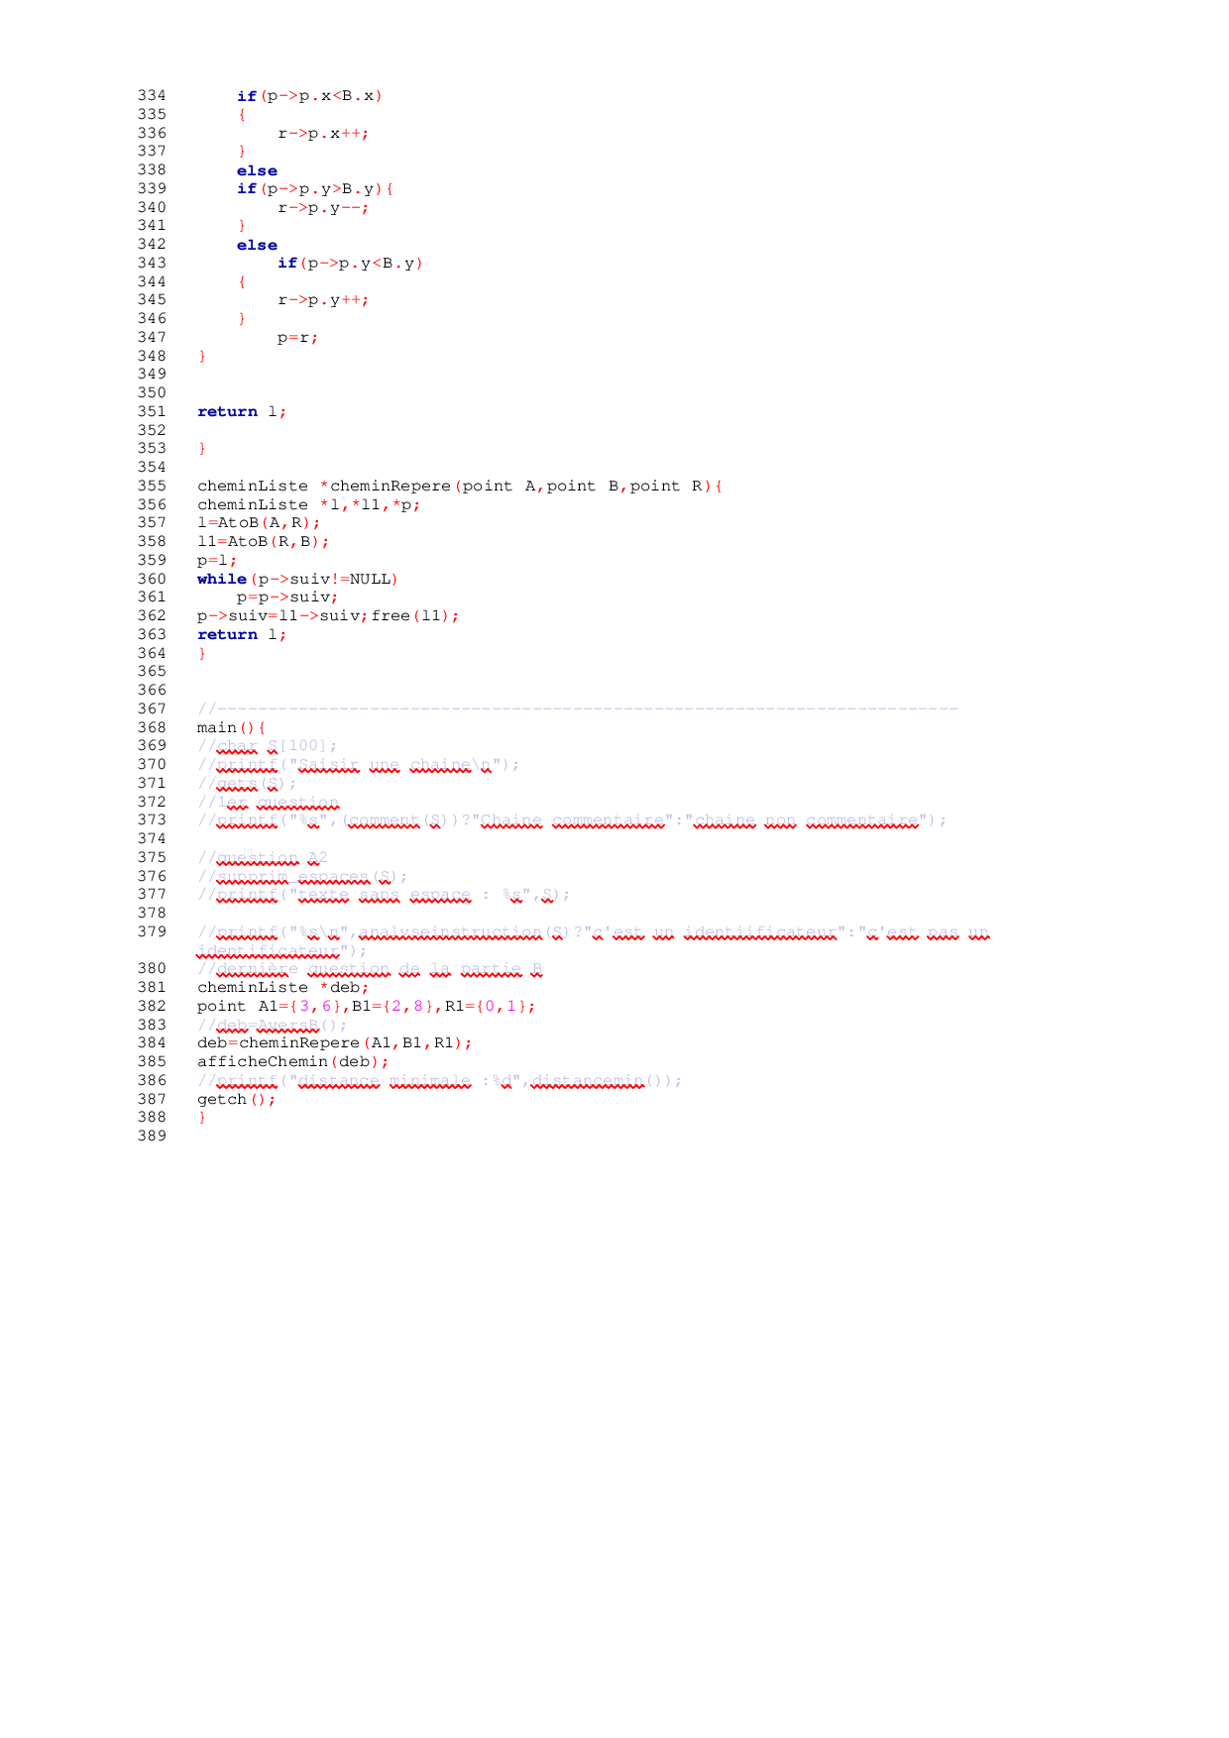Click the commented char S[100] line
Image resolution: width=1229 pixels, height=1738 pixels.
(267, 745)
